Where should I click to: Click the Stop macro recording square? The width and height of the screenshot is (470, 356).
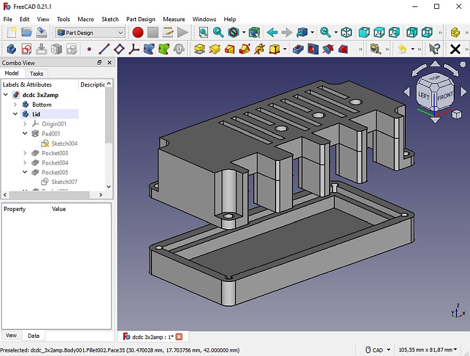pyautogui.click(x=153, y=32)
